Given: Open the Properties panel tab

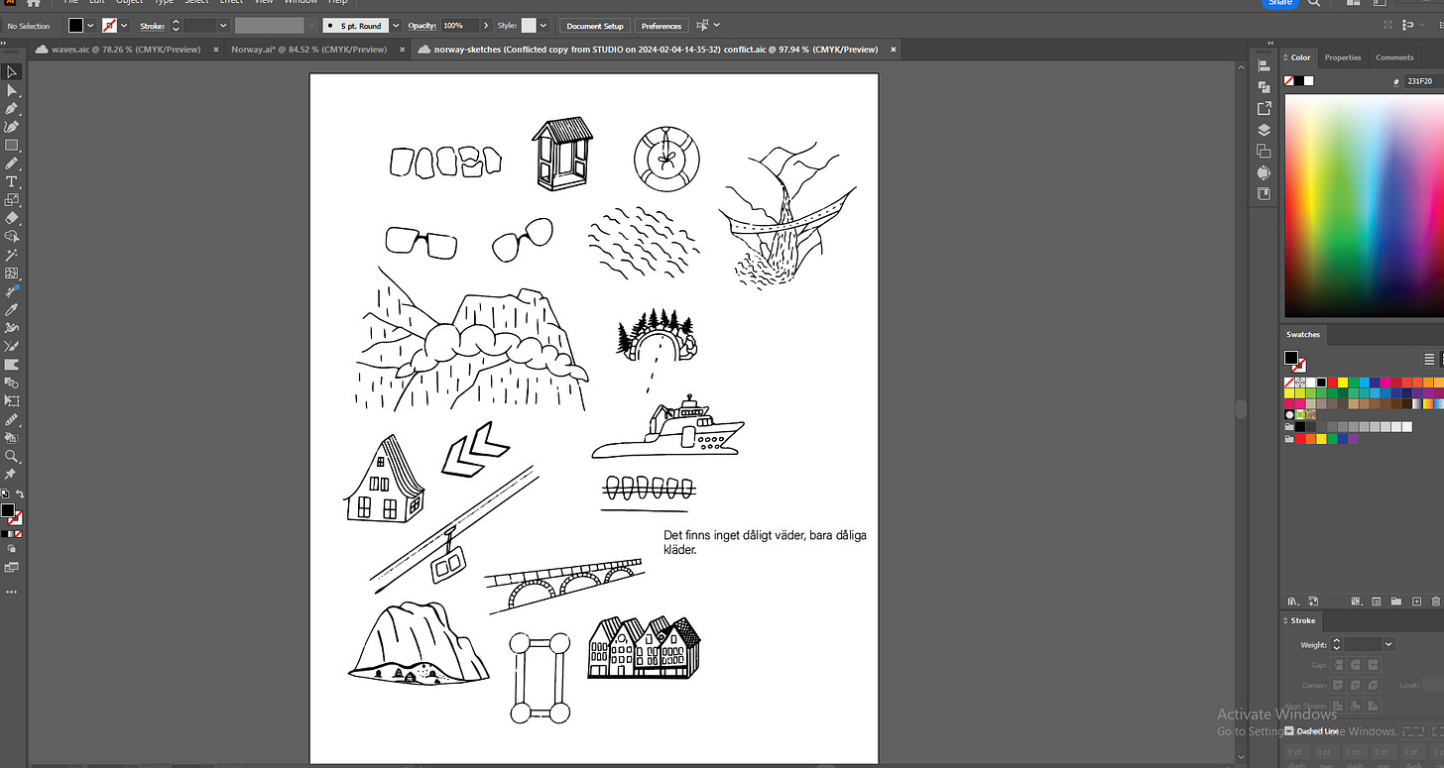Looking at the screenshot, I should pos(1343,57).
